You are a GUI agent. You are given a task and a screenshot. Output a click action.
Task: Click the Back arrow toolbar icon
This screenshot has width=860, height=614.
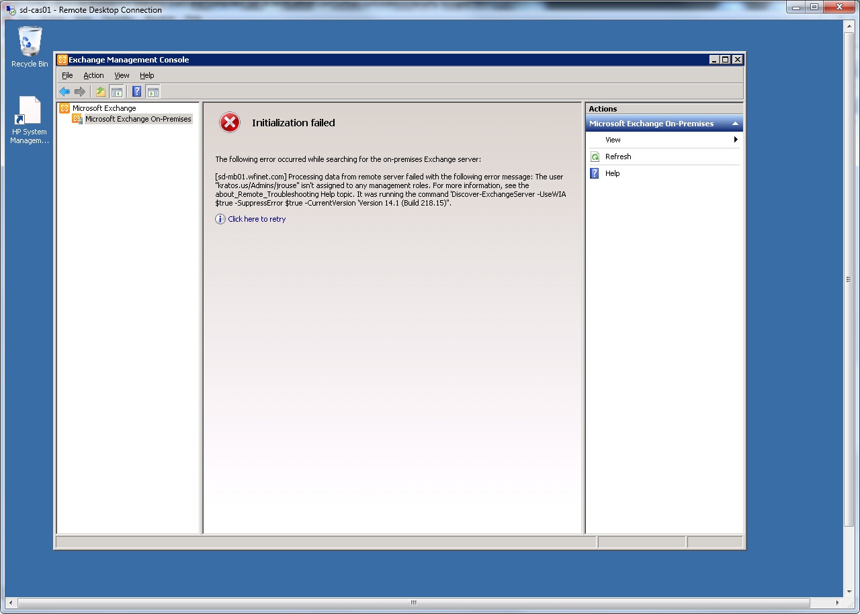(64, 92)
